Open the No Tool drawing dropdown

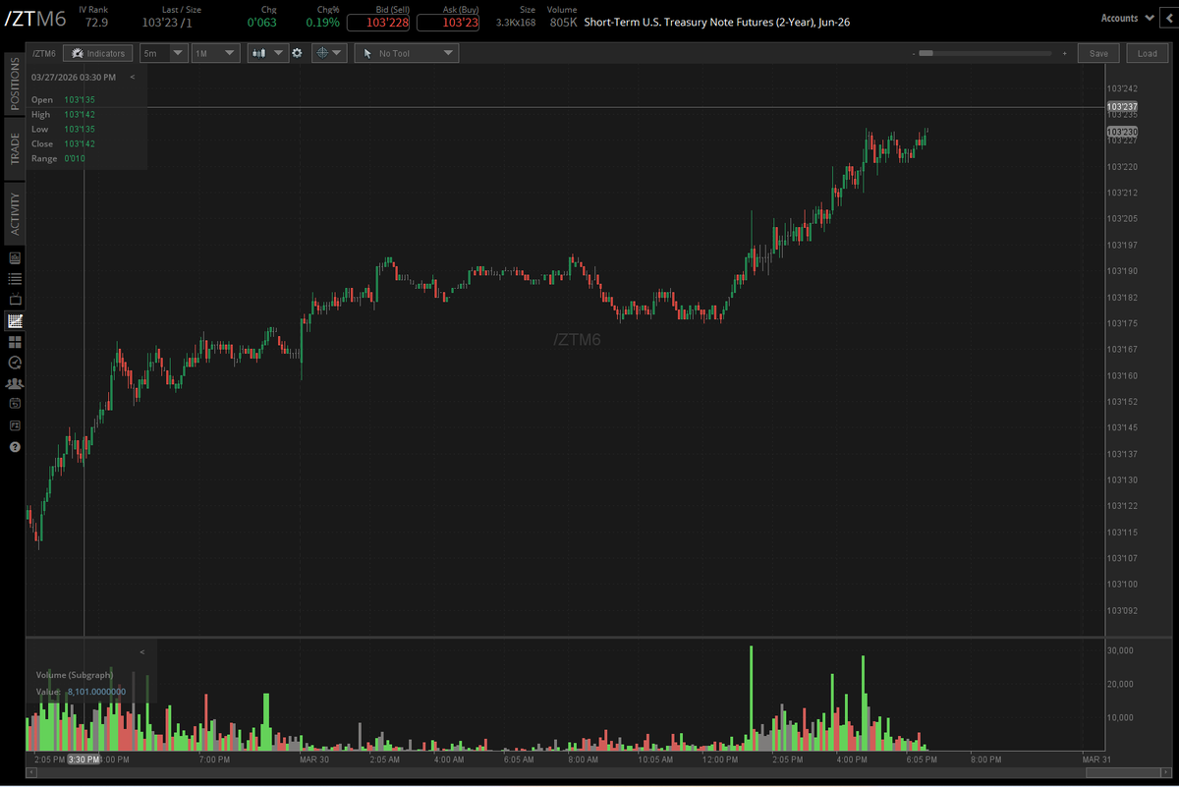(406, 53)
